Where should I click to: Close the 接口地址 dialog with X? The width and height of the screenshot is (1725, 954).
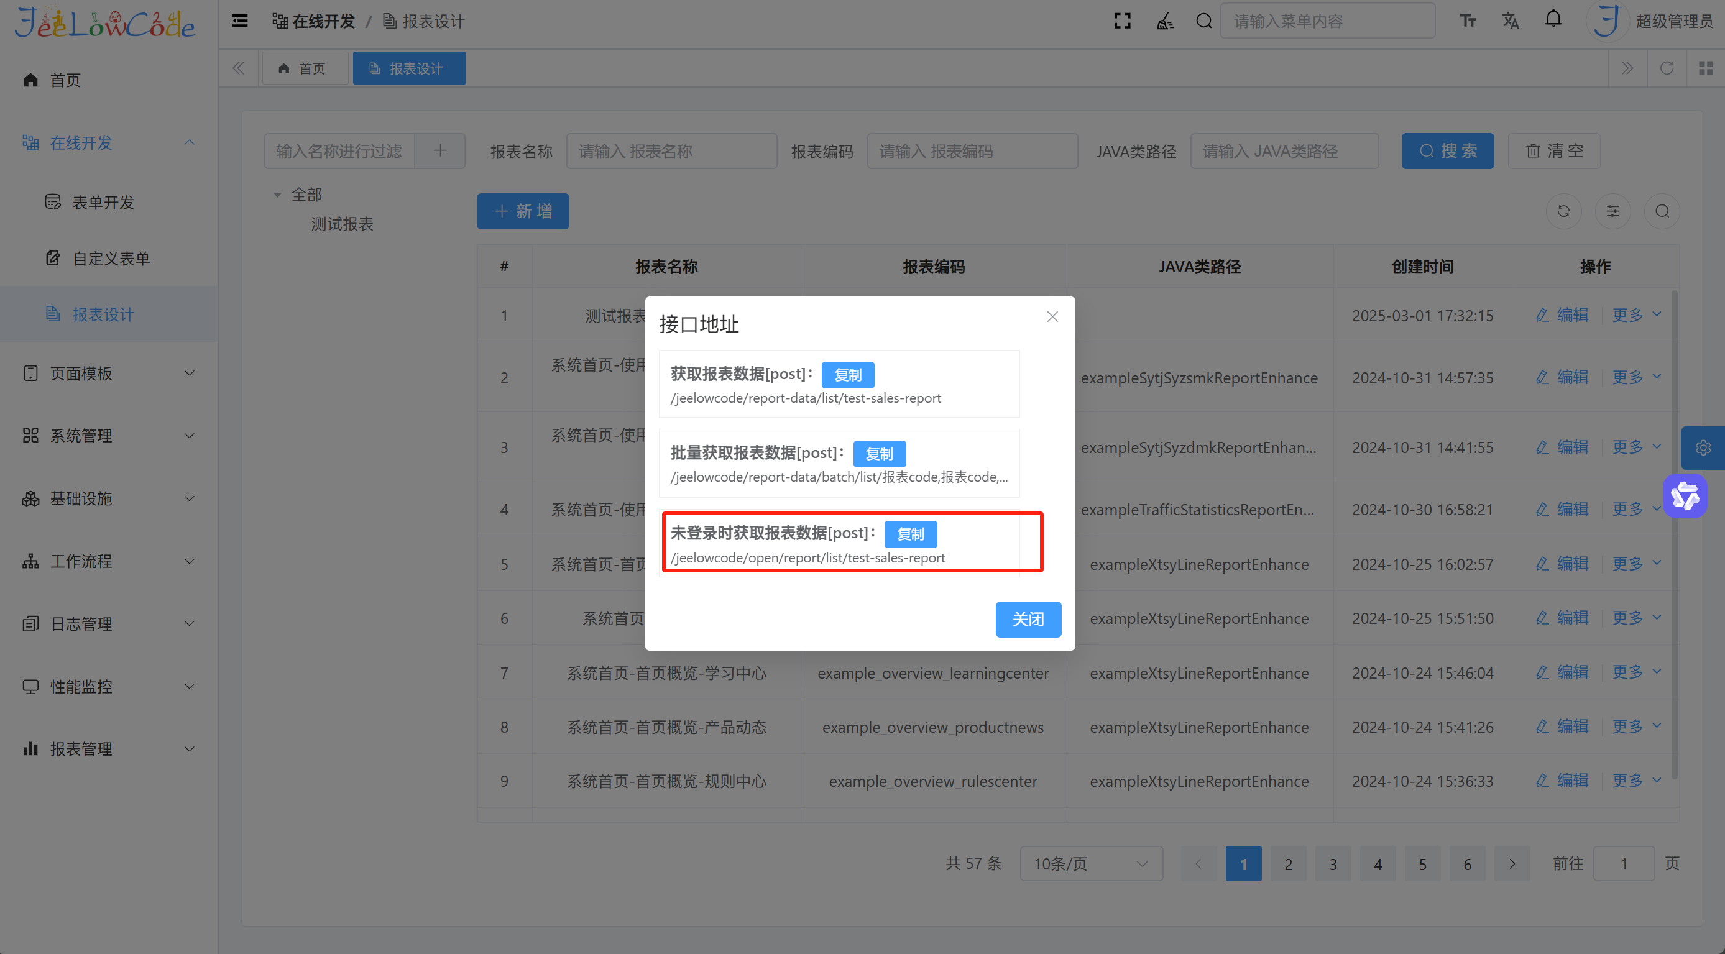(x=1052, y=317)
